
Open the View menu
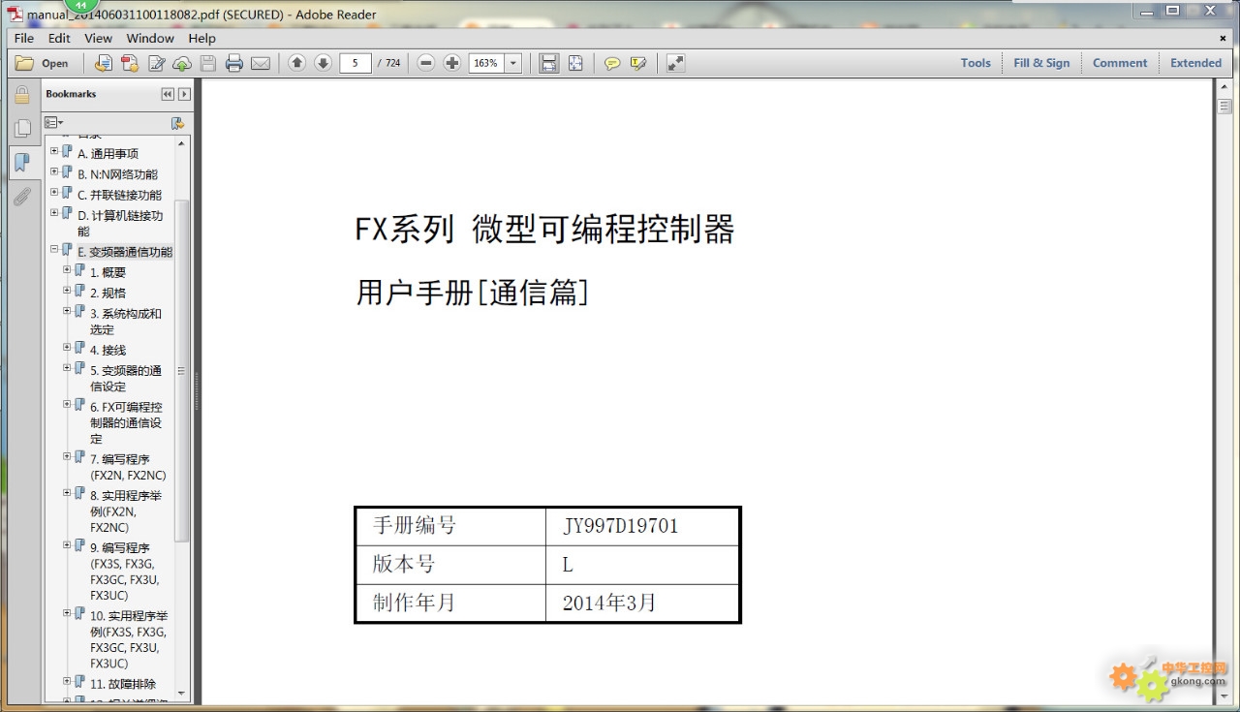(x=98, y=38)
